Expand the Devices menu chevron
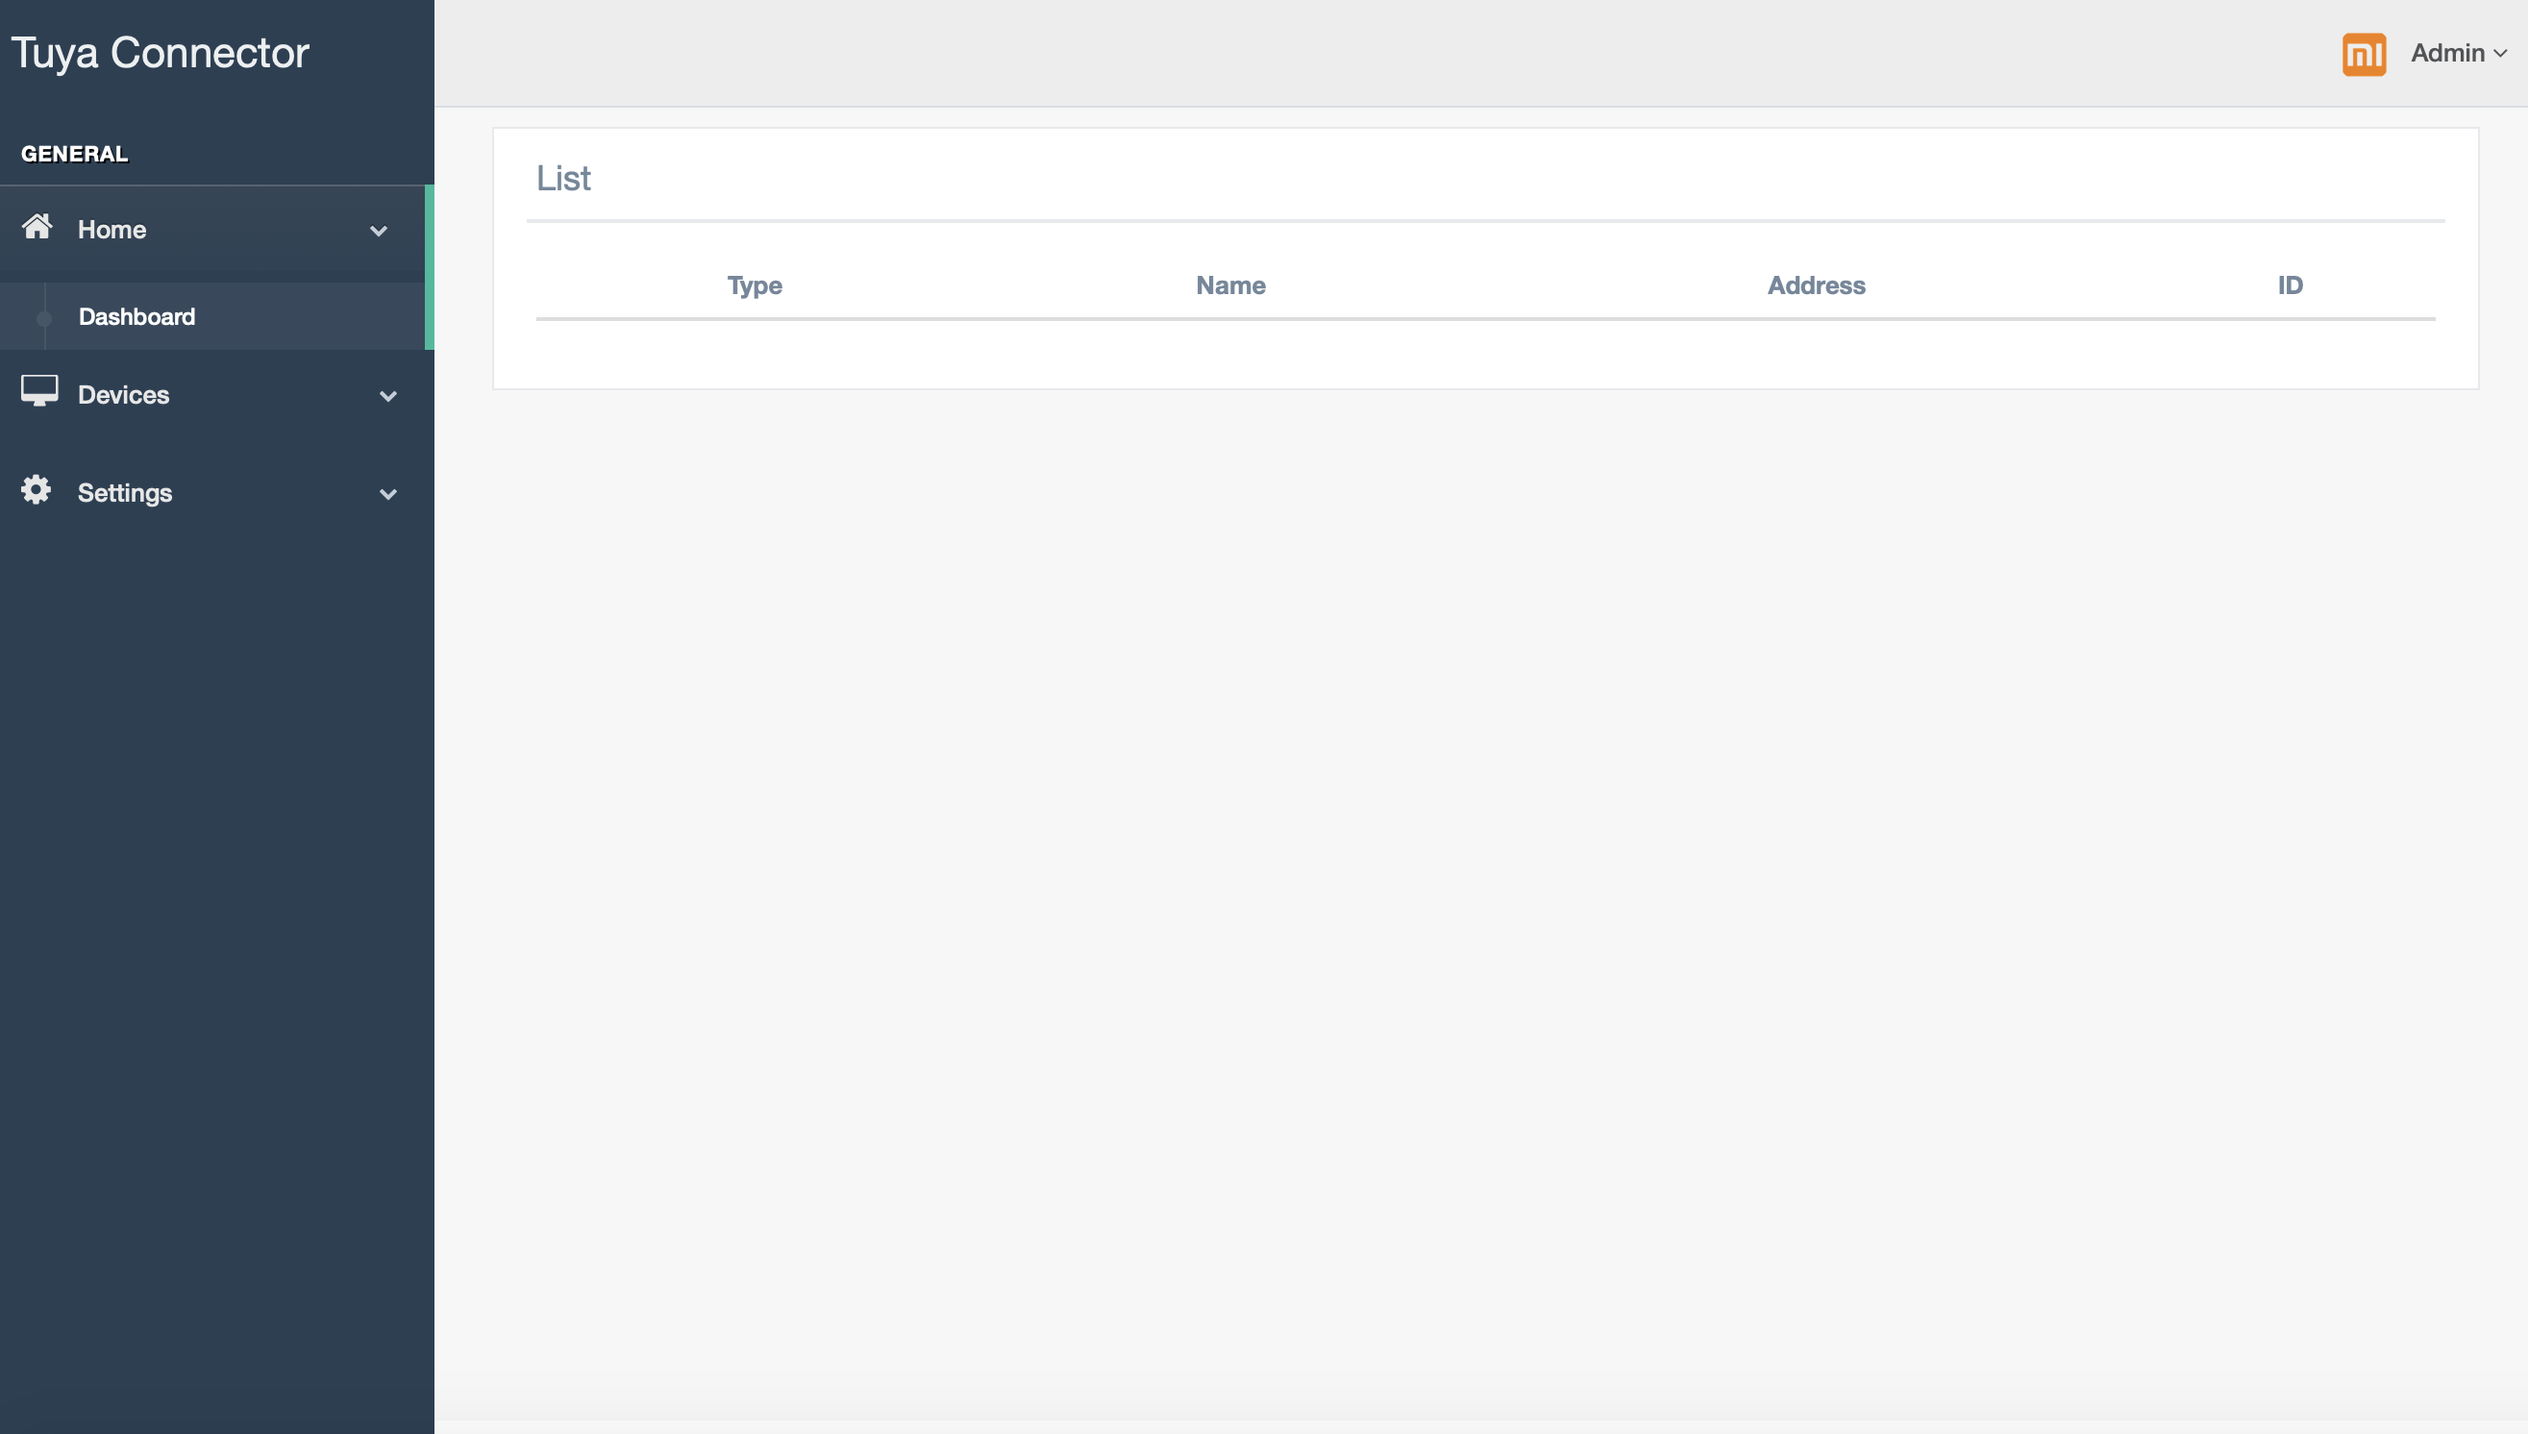The height and width of the screenshot is (1434, 2528). coord(388,396)
